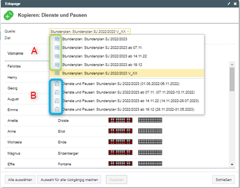This screenshot has width=240, height=188.
Task: Click timetable icon beside 'Stundenplan SJ 2022/2023'
Action: tap(57, 39)
